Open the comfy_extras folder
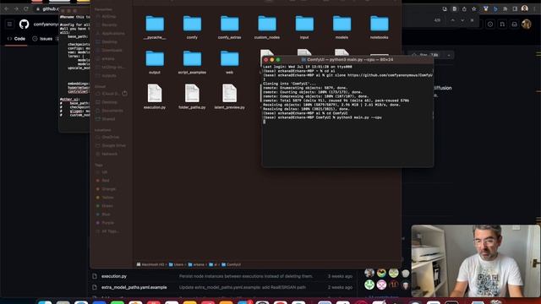541x304 pixels. coord(229,24)
